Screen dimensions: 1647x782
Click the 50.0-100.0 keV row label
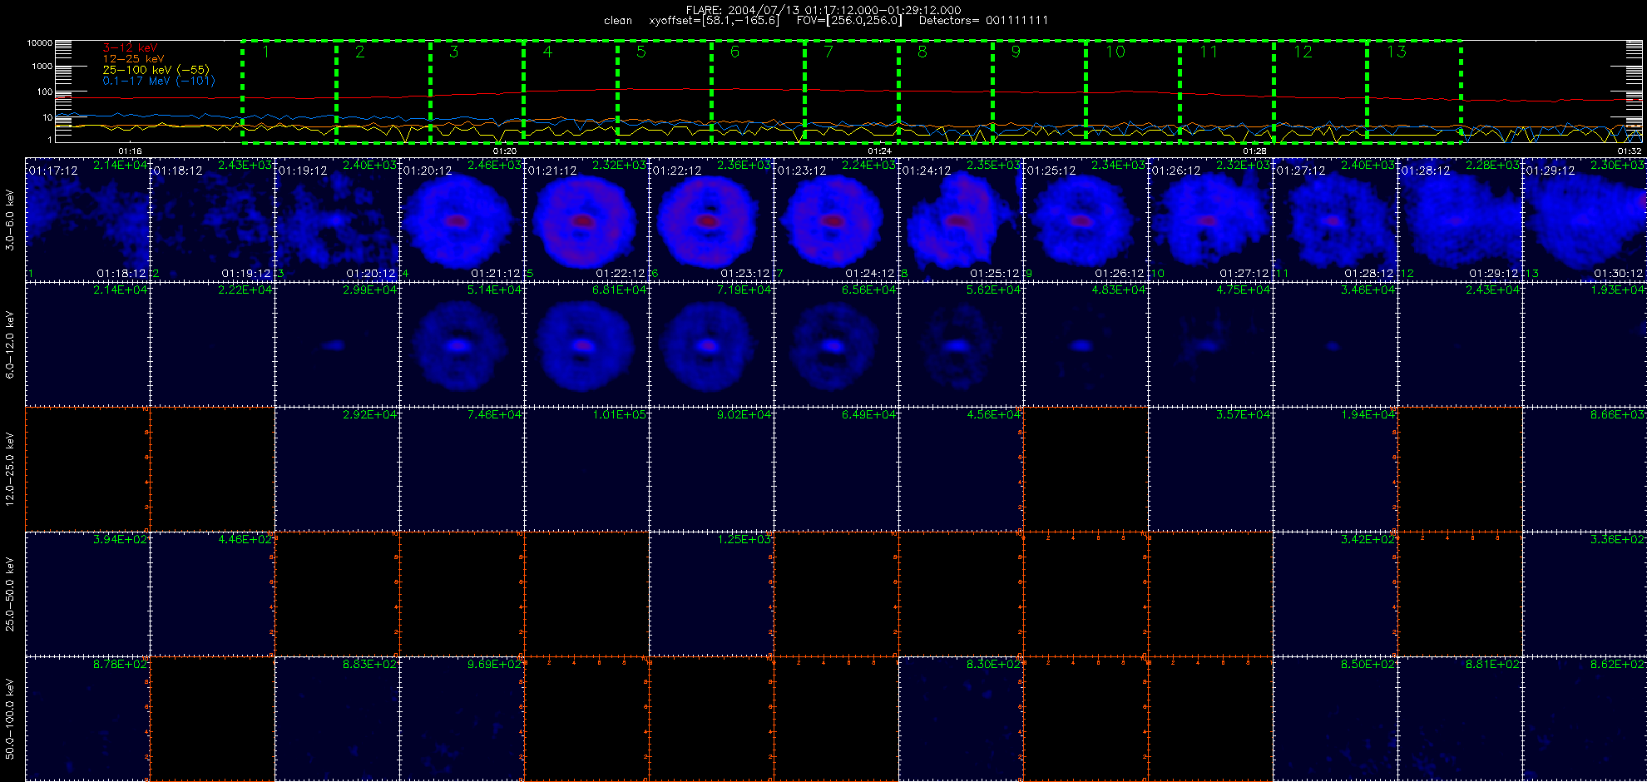point(10,719)
